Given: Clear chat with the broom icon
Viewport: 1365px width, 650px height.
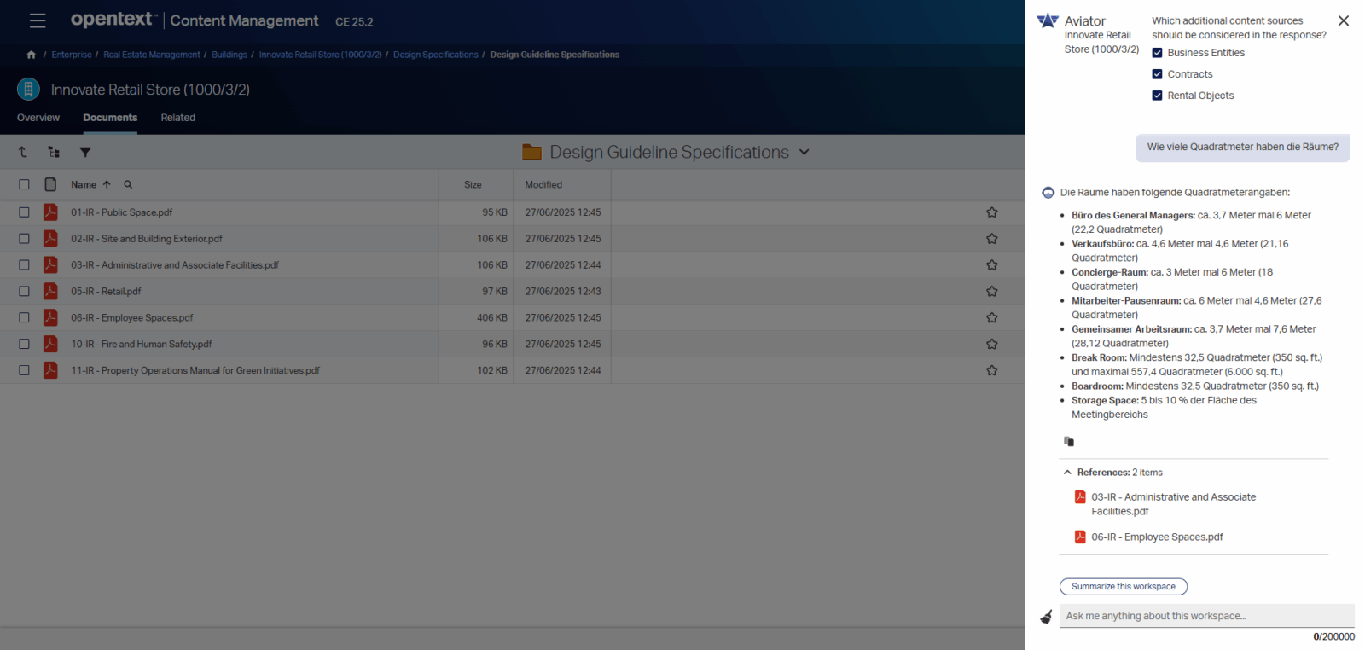Looking at the screenshot, I should tap(1046, 617).
